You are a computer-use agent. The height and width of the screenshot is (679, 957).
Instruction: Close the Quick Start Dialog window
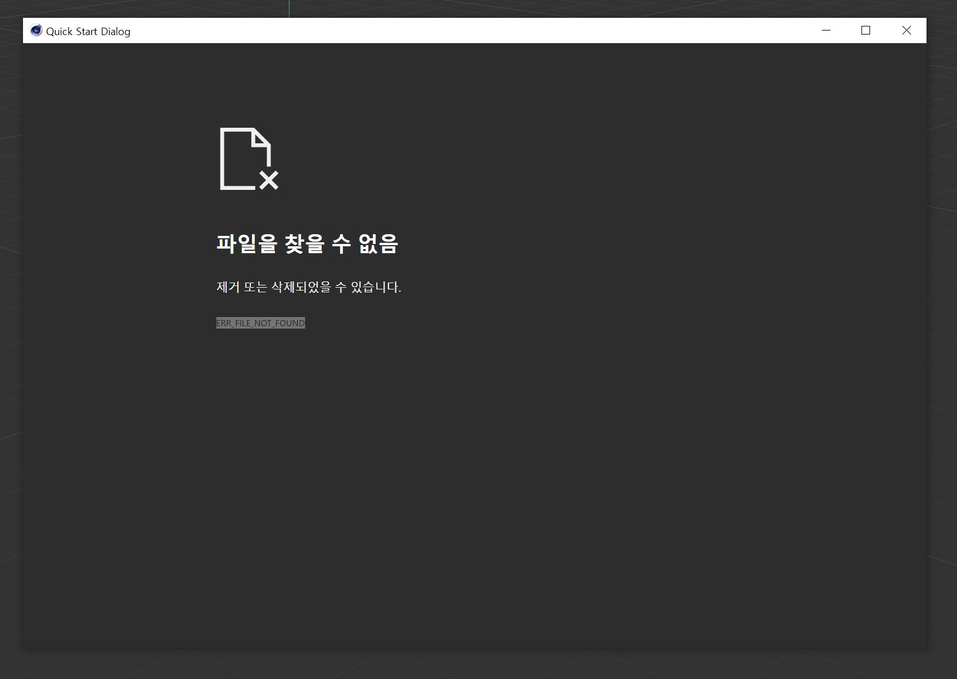(906, 30)
